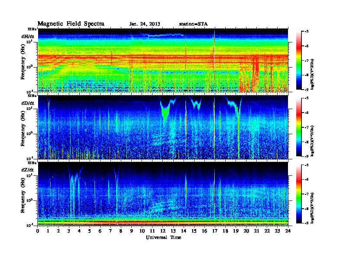The image size is (343, 265).
Task: Click the 10⁻¹ frequency tick of dZ/dt panel
Action: pos(30,225)
